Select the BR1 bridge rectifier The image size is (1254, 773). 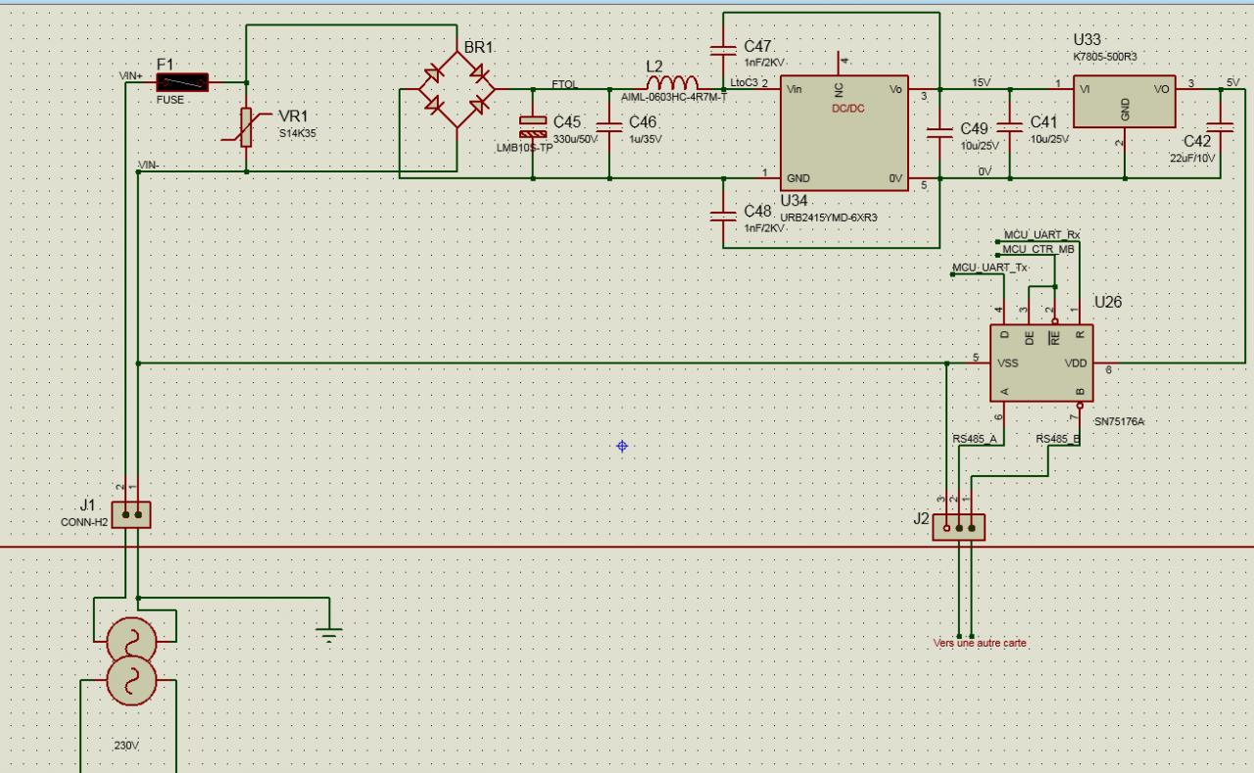pyautogui.click(x=457, y=89)
